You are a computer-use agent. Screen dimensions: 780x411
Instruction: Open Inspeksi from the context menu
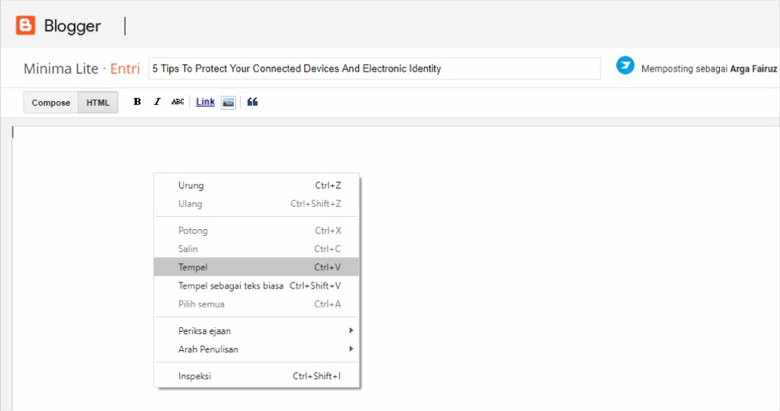coord(256,376)
